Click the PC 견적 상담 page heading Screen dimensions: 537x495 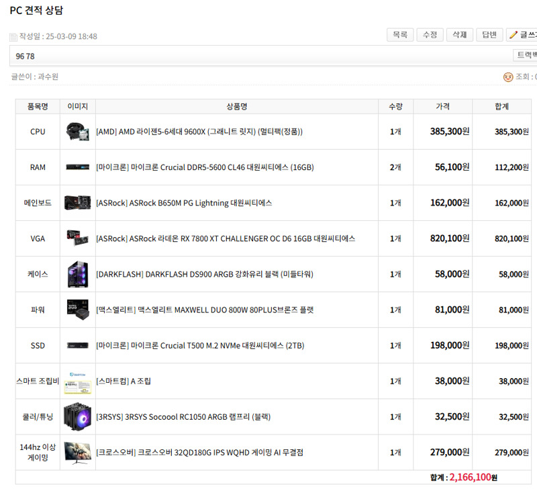(36, 10)
